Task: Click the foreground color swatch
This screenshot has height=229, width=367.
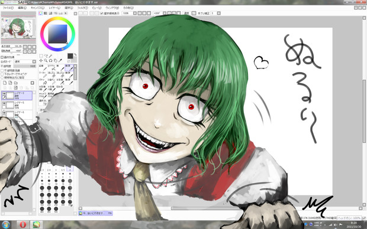Action: 70,56
